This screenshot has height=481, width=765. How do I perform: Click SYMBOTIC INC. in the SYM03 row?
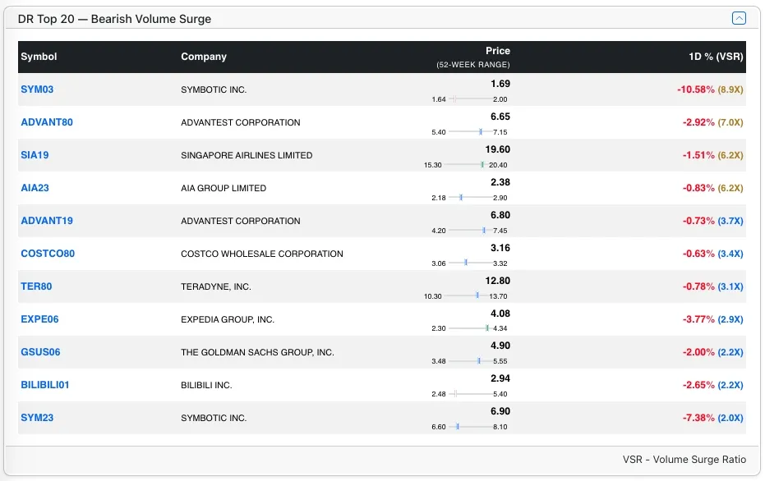[x=214, y=89]
